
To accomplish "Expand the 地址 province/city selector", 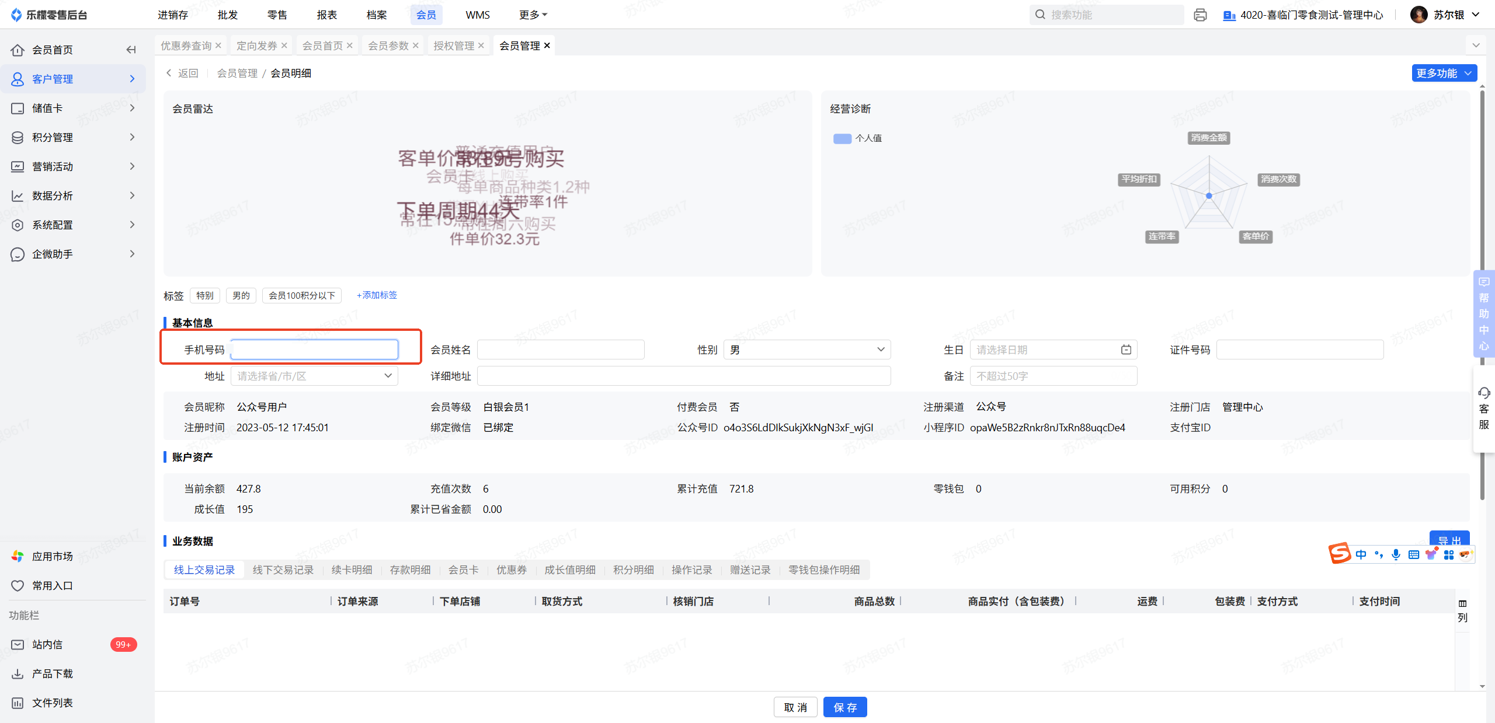I will coord(314,376).
